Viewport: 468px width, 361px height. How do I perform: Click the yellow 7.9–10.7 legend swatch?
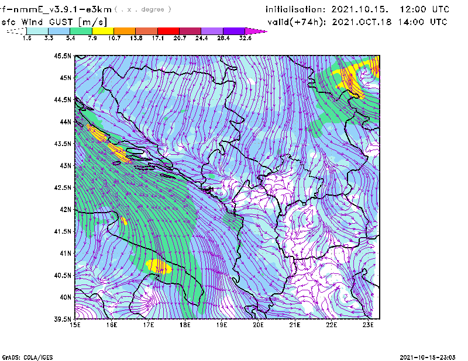coord(103,31)
